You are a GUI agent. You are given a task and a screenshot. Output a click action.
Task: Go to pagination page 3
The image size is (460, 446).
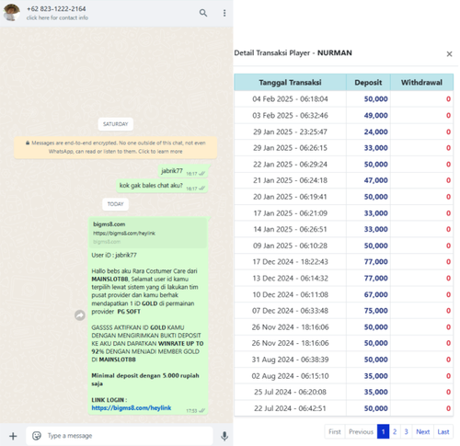tap(406, 431)
